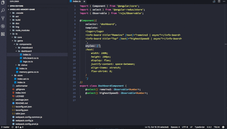
Task: Open the .esformatter file
Action: pyautogui.click(x=22, y=86)
